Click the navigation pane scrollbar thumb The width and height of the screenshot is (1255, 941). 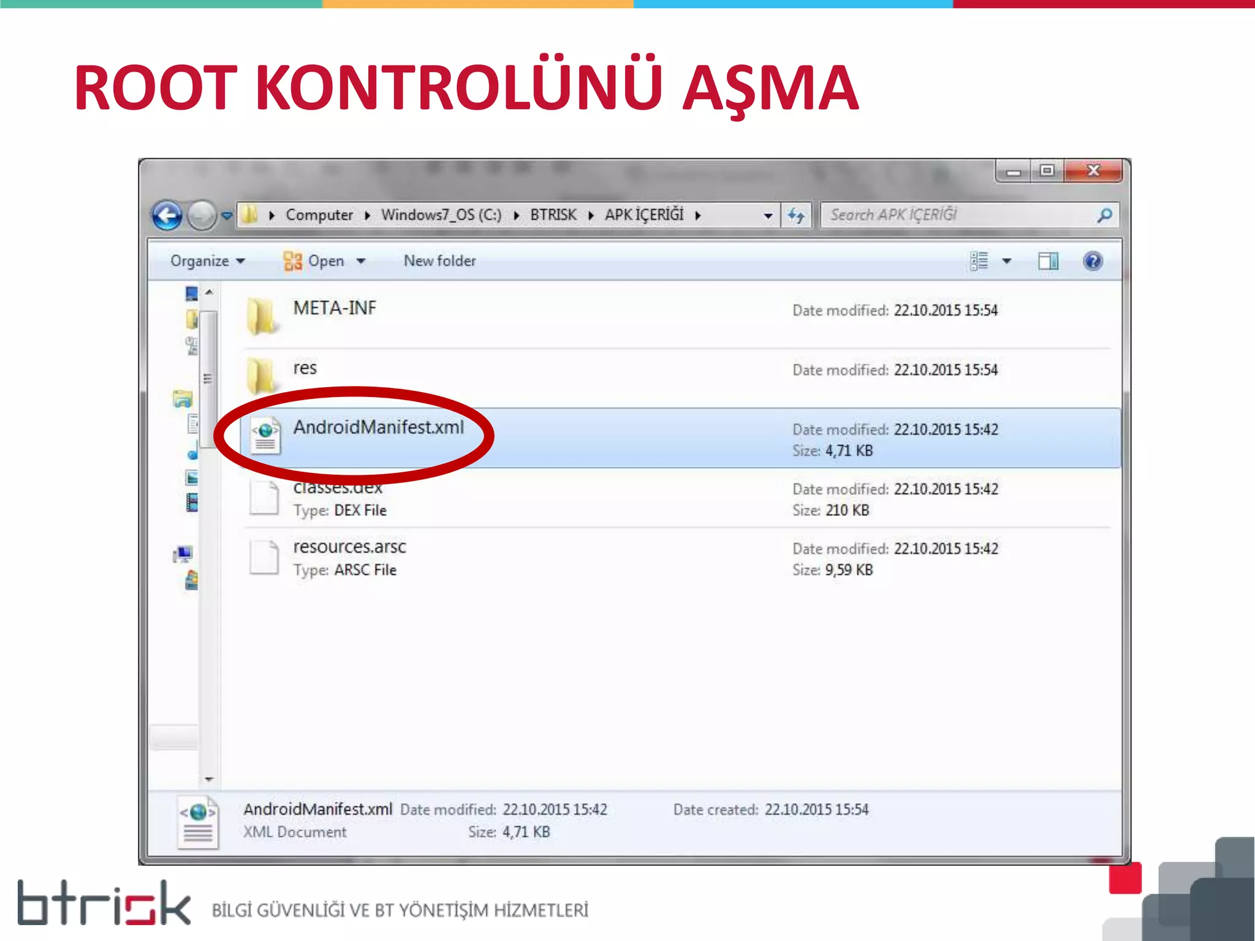[209, 380]
